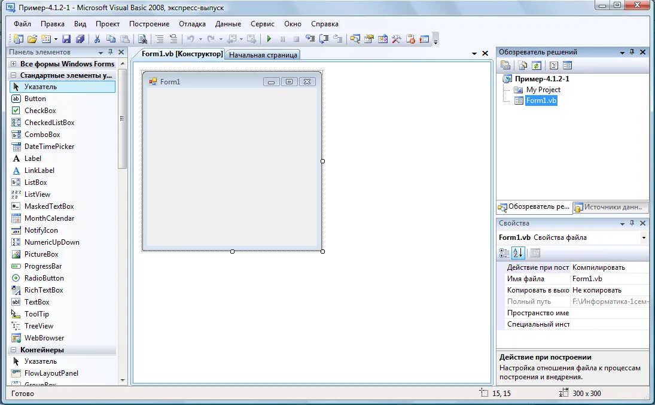655x405 pixels.
Task: Open the Файл menu
Action: (22, 24)
